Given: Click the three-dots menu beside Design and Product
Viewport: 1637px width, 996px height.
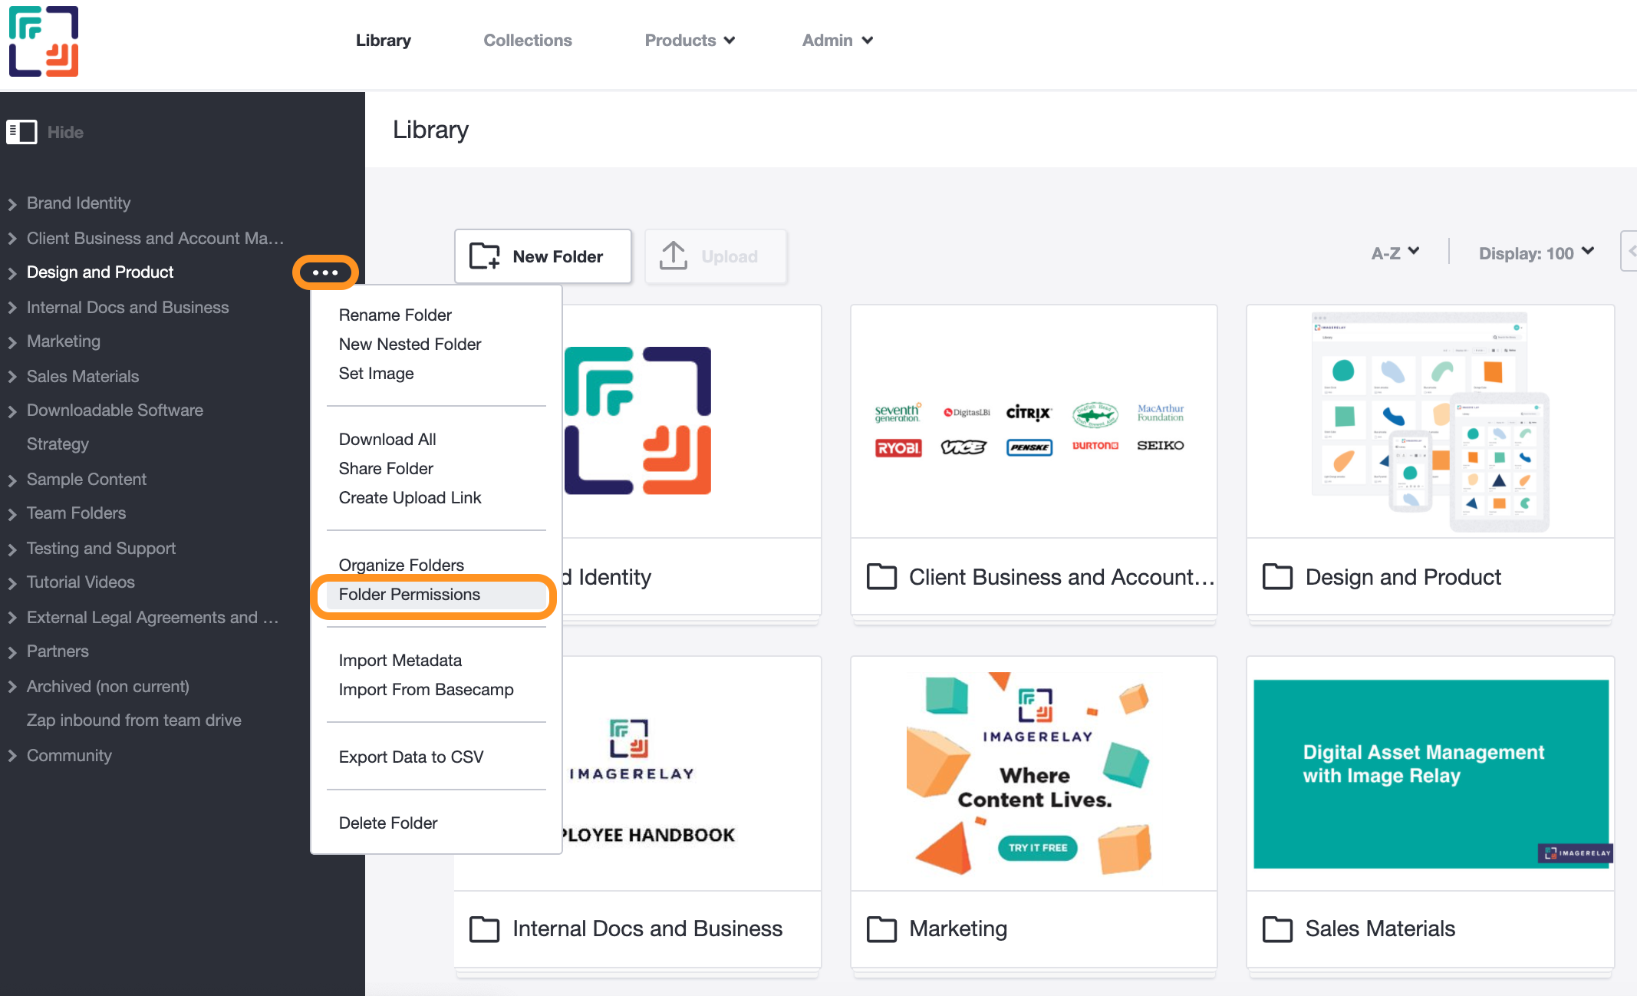Looking at the screenshot, I should (325, 272).
